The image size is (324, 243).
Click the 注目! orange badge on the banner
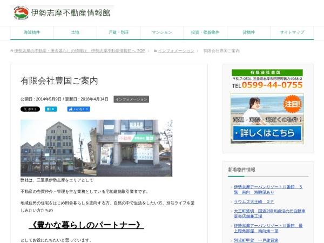tap(292, 104)
